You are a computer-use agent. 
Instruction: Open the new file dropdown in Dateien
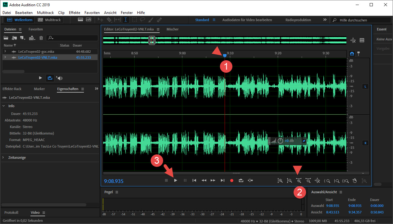click(x=23, y=38)
